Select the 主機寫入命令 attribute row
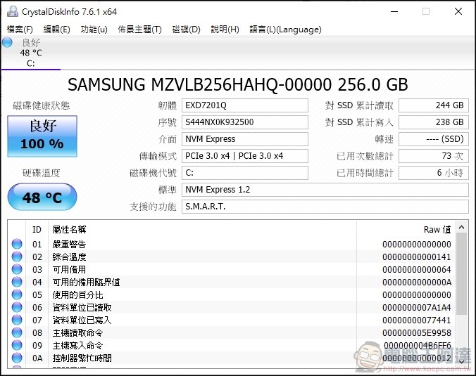476x376 pixels. tap(232, 345)
